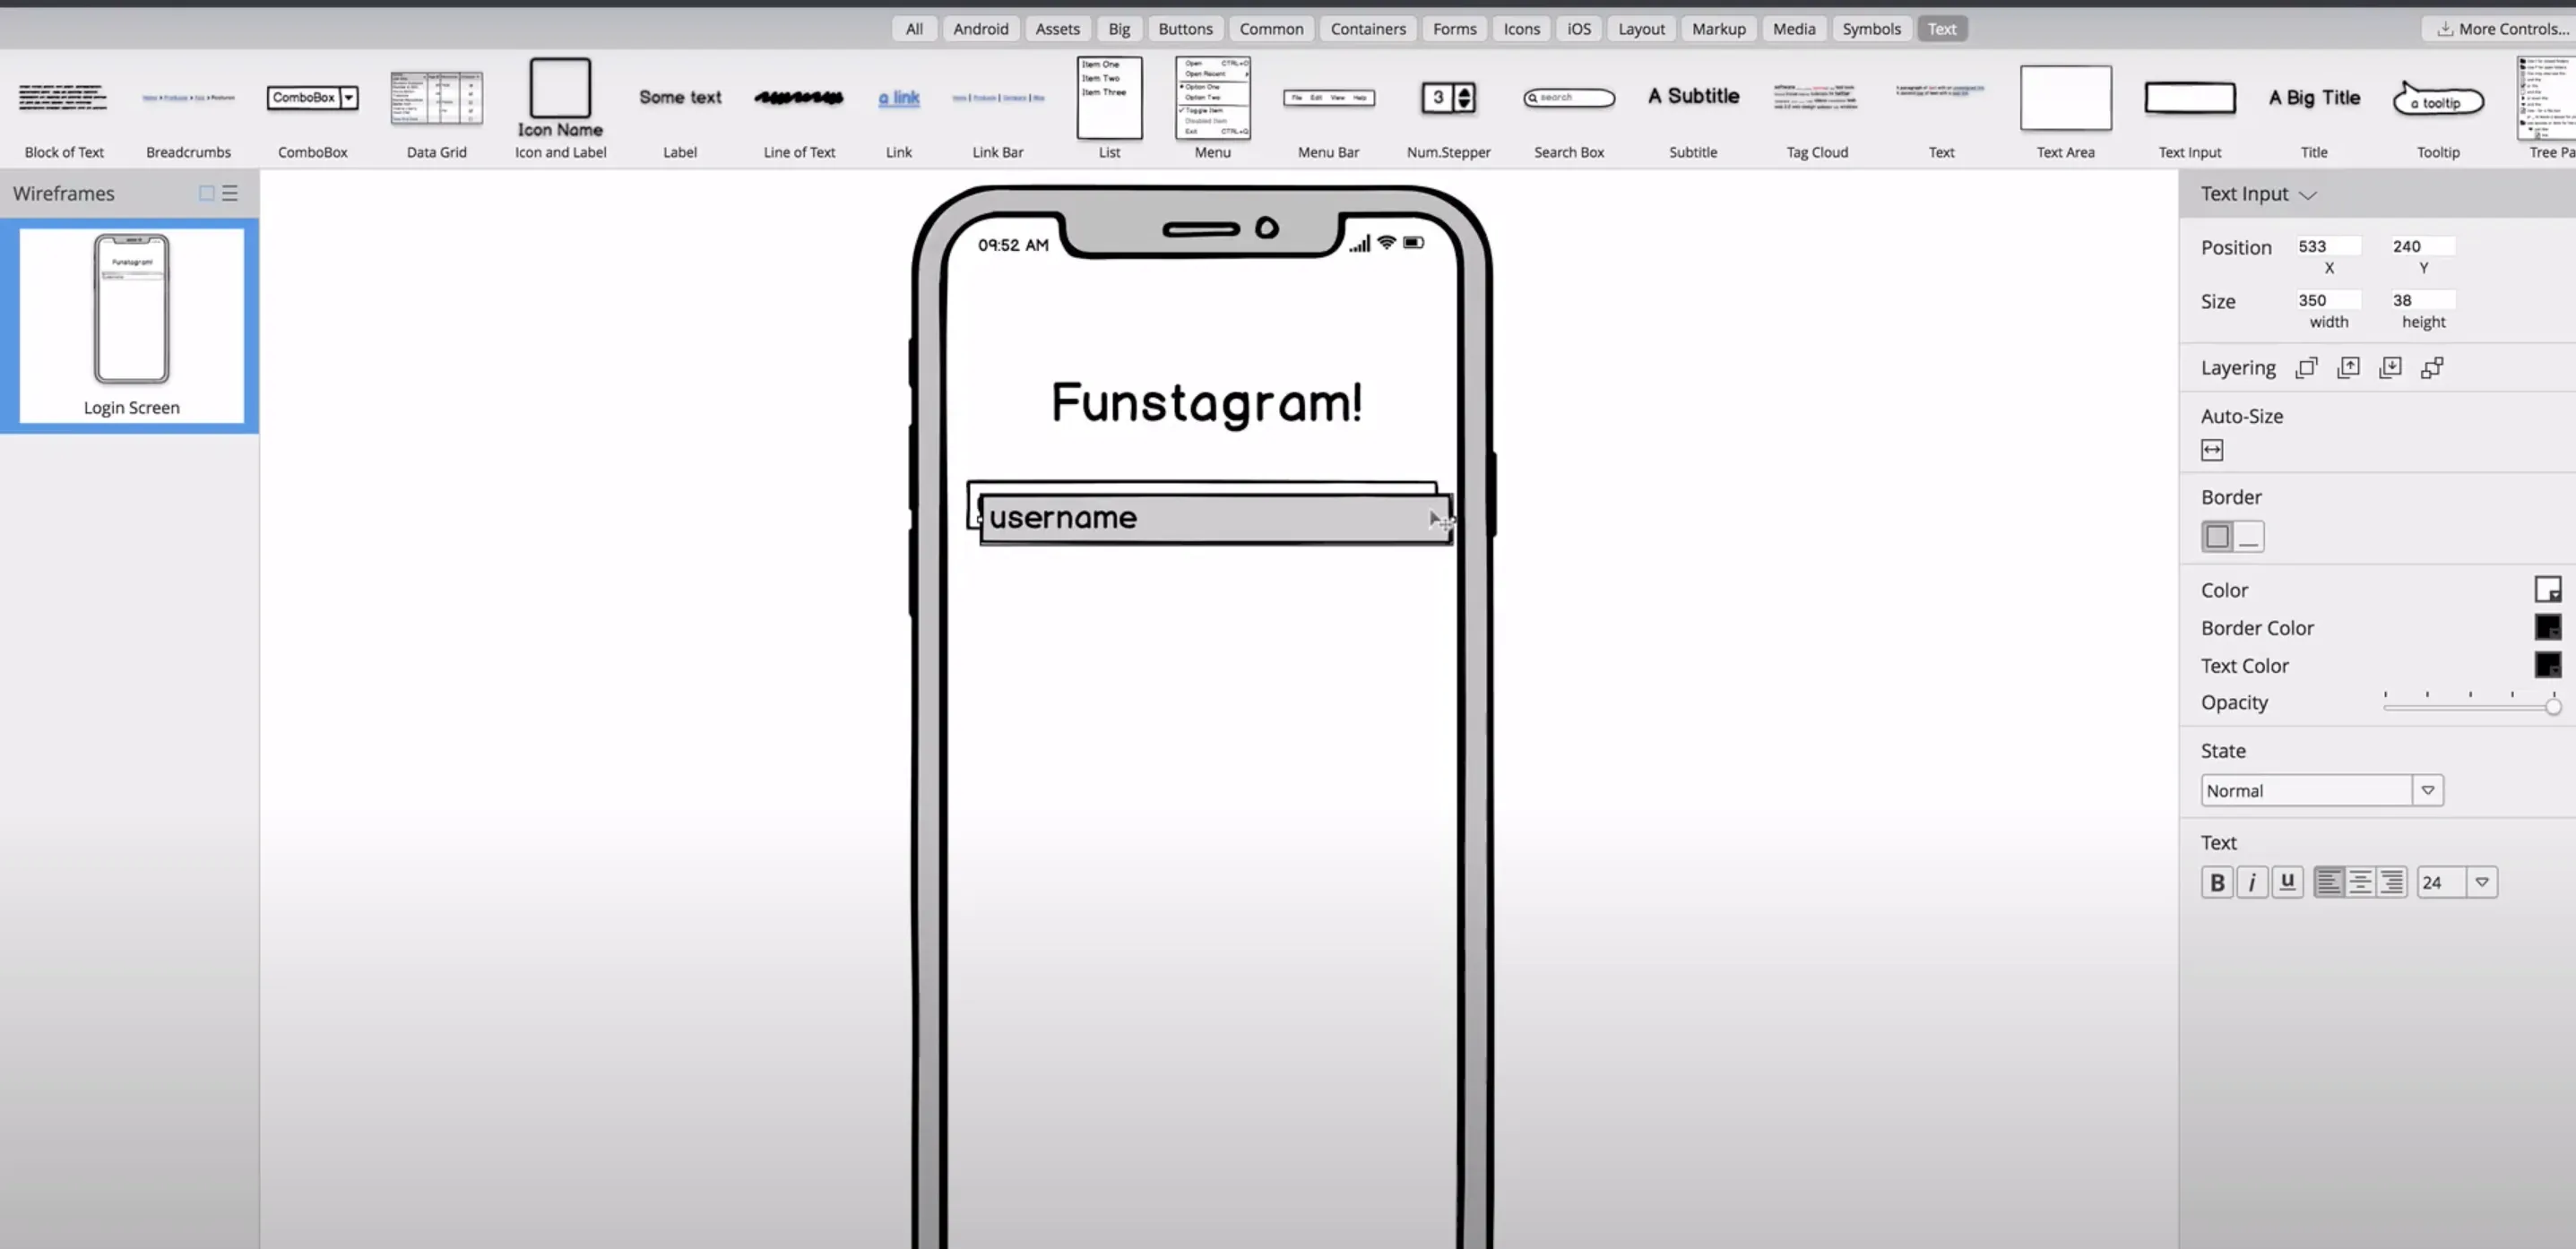Click the Opacity slider handle
Viewport: 2576px width, 1249px height.
[x=2552, y=706]
